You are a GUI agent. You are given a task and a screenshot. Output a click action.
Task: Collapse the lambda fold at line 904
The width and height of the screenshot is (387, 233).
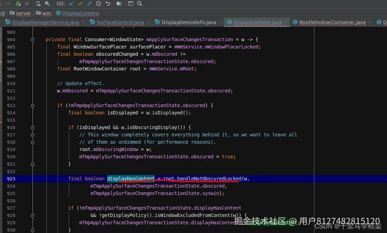32,40
